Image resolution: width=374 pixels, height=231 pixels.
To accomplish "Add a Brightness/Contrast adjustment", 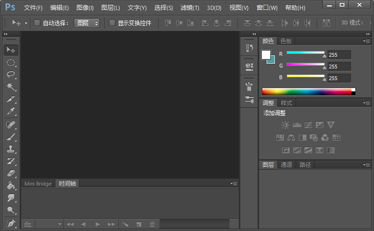I will [x=285, y=125].
